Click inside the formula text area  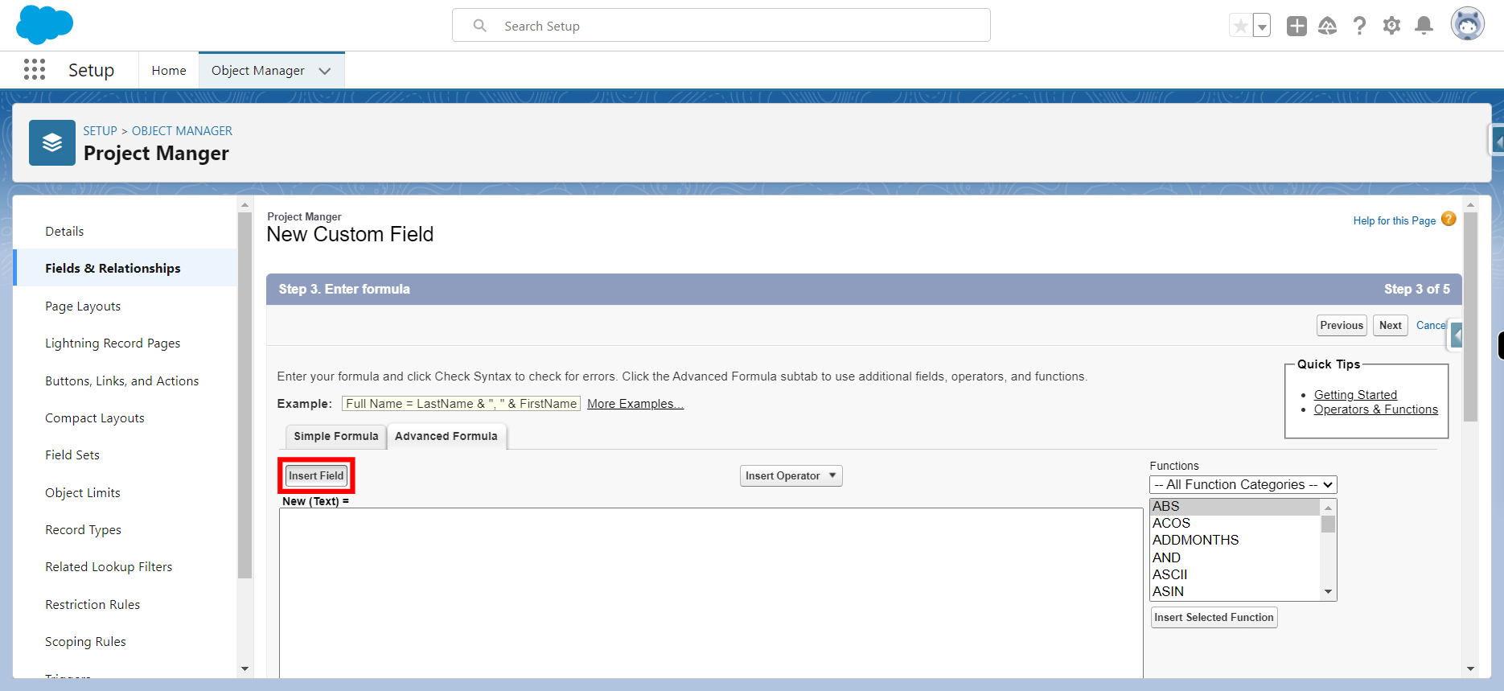711,593
